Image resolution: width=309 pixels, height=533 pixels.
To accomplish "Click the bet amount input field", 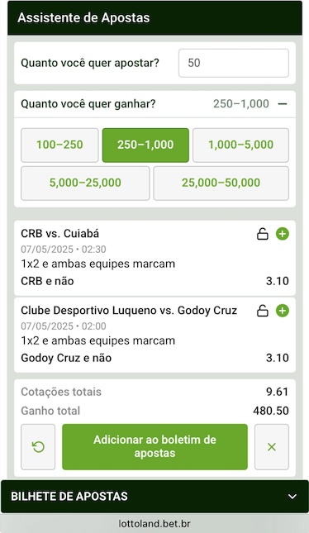I will [234, 63].
